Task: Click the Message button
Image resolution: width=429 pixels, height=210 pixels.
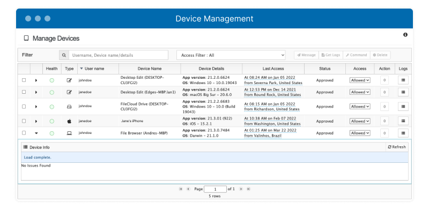Action: pyautogui.click(x=306, y=55)
